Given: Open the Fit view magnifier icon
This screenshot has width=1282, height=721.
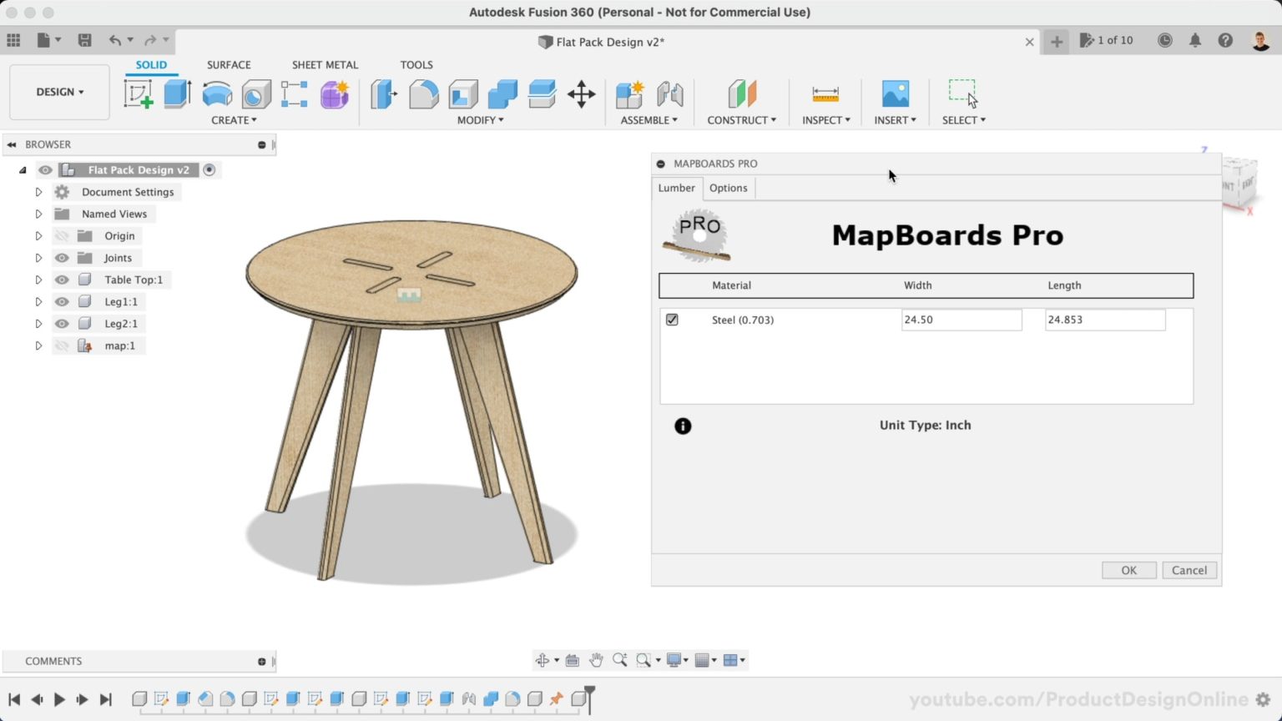Looking at the screenshot, I should pos(644,659).
